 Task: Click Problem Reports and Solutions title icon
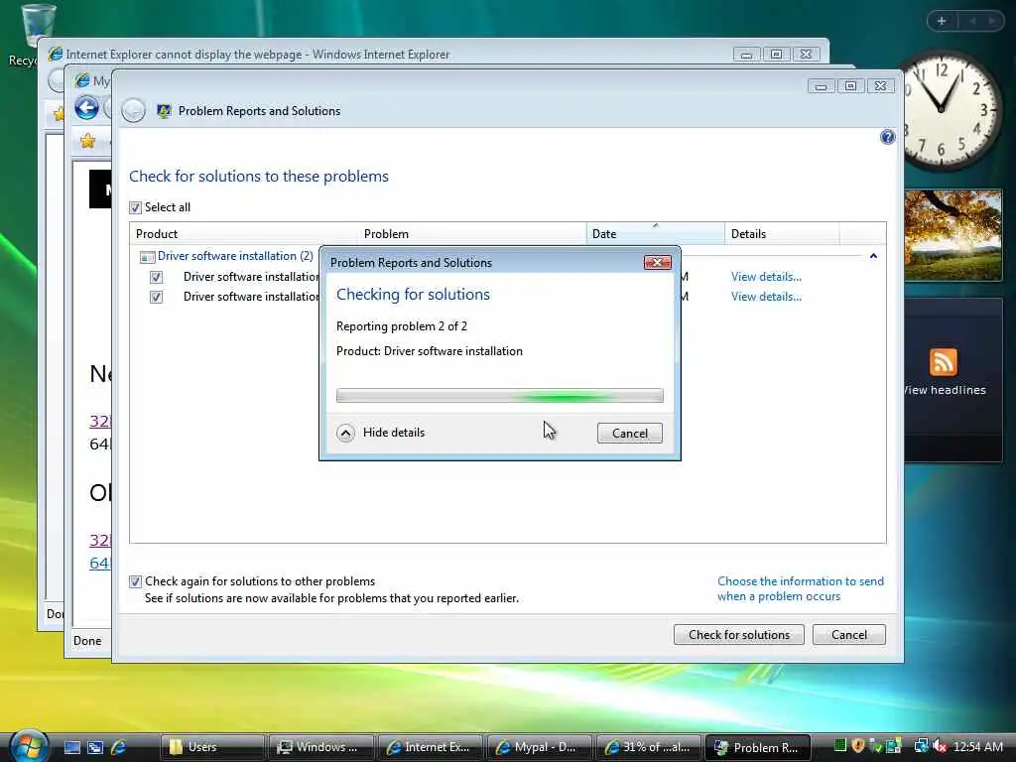click(164, 111)
